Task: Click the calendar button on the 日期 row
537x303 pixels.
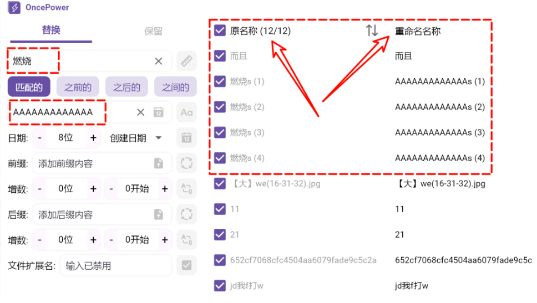Action: coord(186,138)
